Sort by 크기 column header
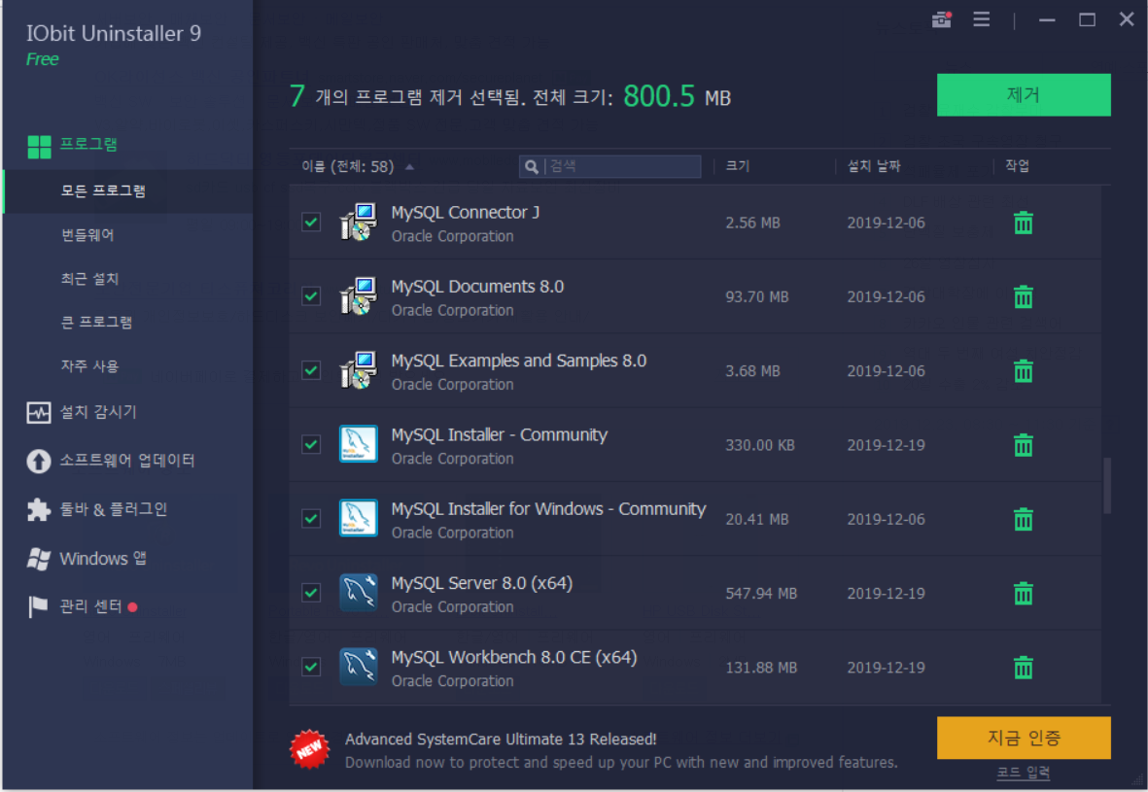This screenshot has height=792, width=1148. tap(737, 166)
